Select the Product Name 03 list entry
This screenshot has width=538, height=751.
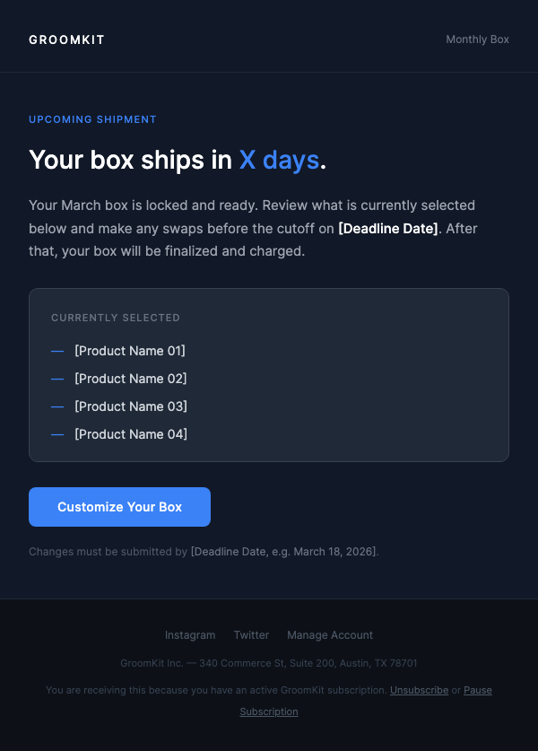click(x=130, y=406)
